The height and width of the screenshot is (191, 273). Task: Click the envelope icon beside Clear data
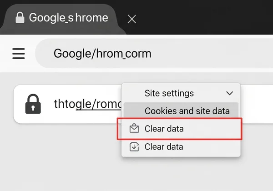134,128
